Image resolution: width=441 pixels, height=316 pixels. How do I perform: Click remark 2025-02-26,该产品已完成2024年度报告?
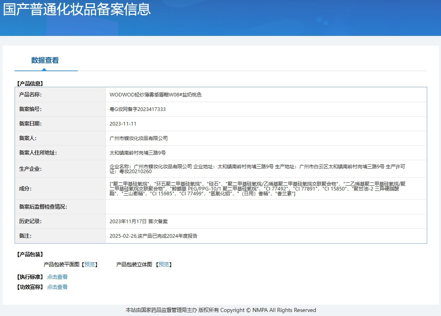153,236
